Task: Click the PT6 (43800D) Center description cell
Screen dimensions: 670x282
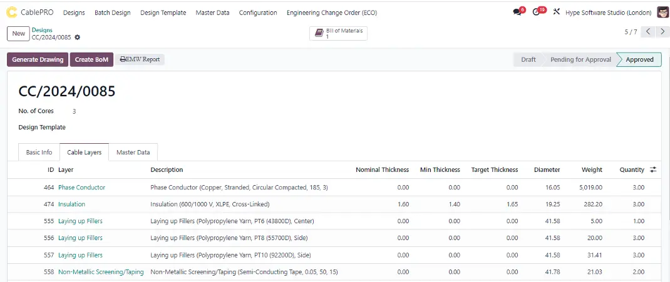Action: pyautogui.click(x=232, y=221)
